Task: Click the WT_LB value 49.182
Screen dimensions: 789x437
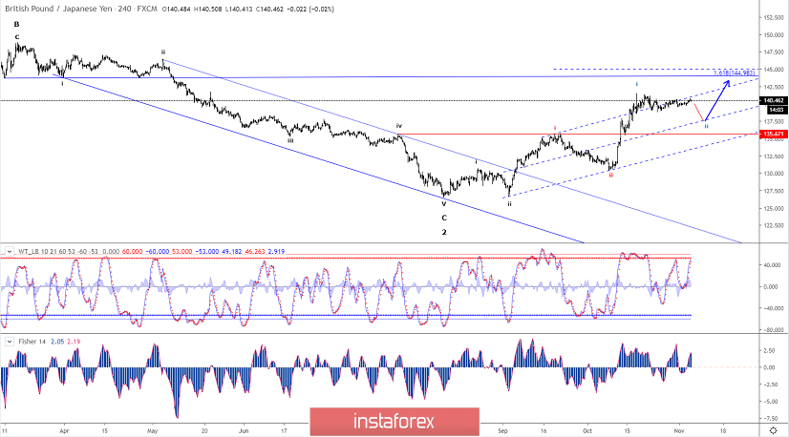Action: [231, 251]
